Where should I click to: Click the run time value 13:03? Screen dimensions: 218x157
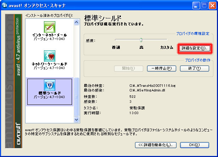tap(134, 113)
